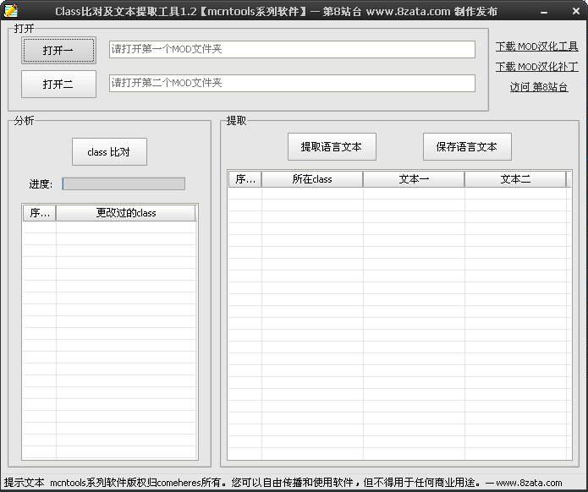The height and width of the screenshot is (492, 588).
Task: Click the 进度 progress bar
Action: click(x=124, y=183)
